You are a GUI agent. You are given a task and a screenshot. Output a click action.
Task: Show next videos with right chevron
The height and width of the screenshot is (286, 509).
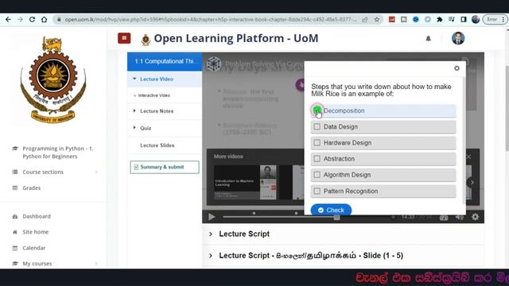click(472, 183)
